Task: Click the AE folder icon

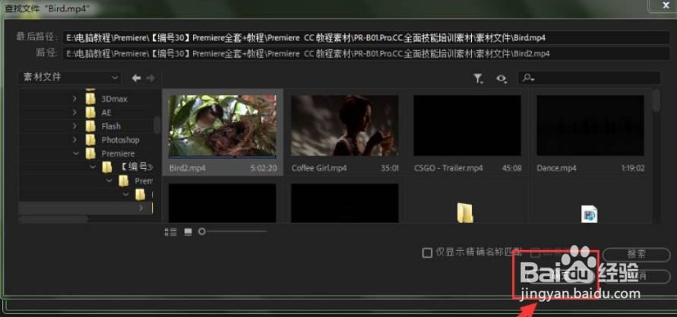Action: point(90,113)
